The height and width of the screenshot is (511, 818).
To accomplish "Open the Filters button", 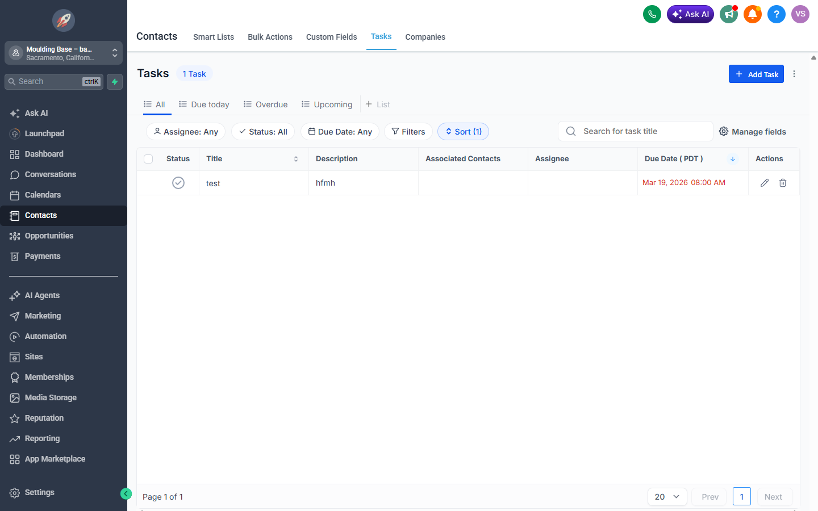I will pyautogui.click(x=408, y=132).
